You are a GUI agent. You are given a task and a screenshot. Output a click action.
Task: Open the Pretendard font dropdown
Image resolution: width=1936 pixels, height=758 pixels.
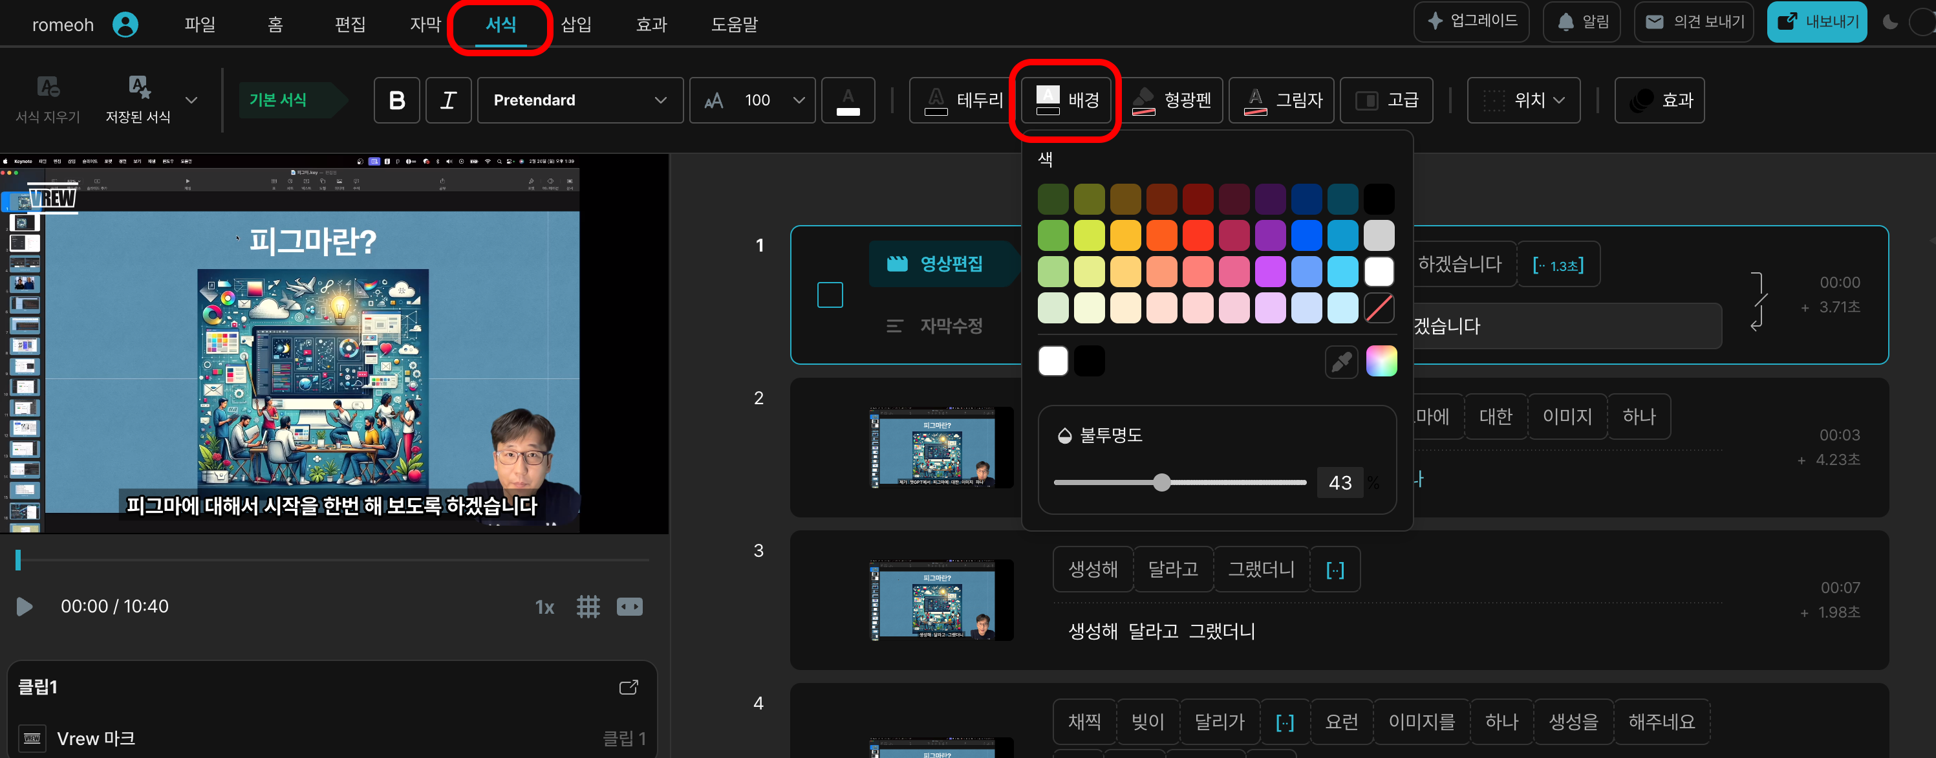point(579,100)
